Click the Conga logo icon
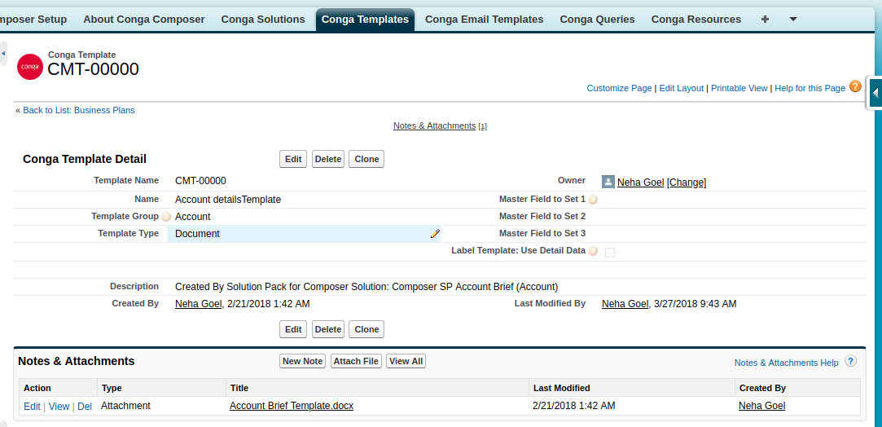882x427 pixels. (x=30, y=66)
